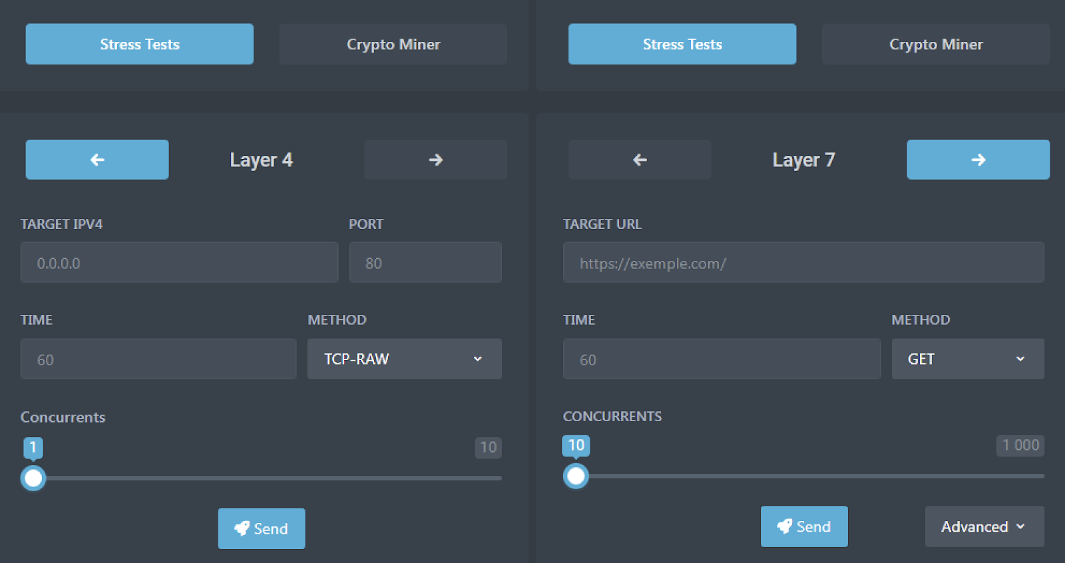This screenshot has height=563, width=1065.
Task: Switch to Crypto Miner tab in right panel
Action: 936,44
